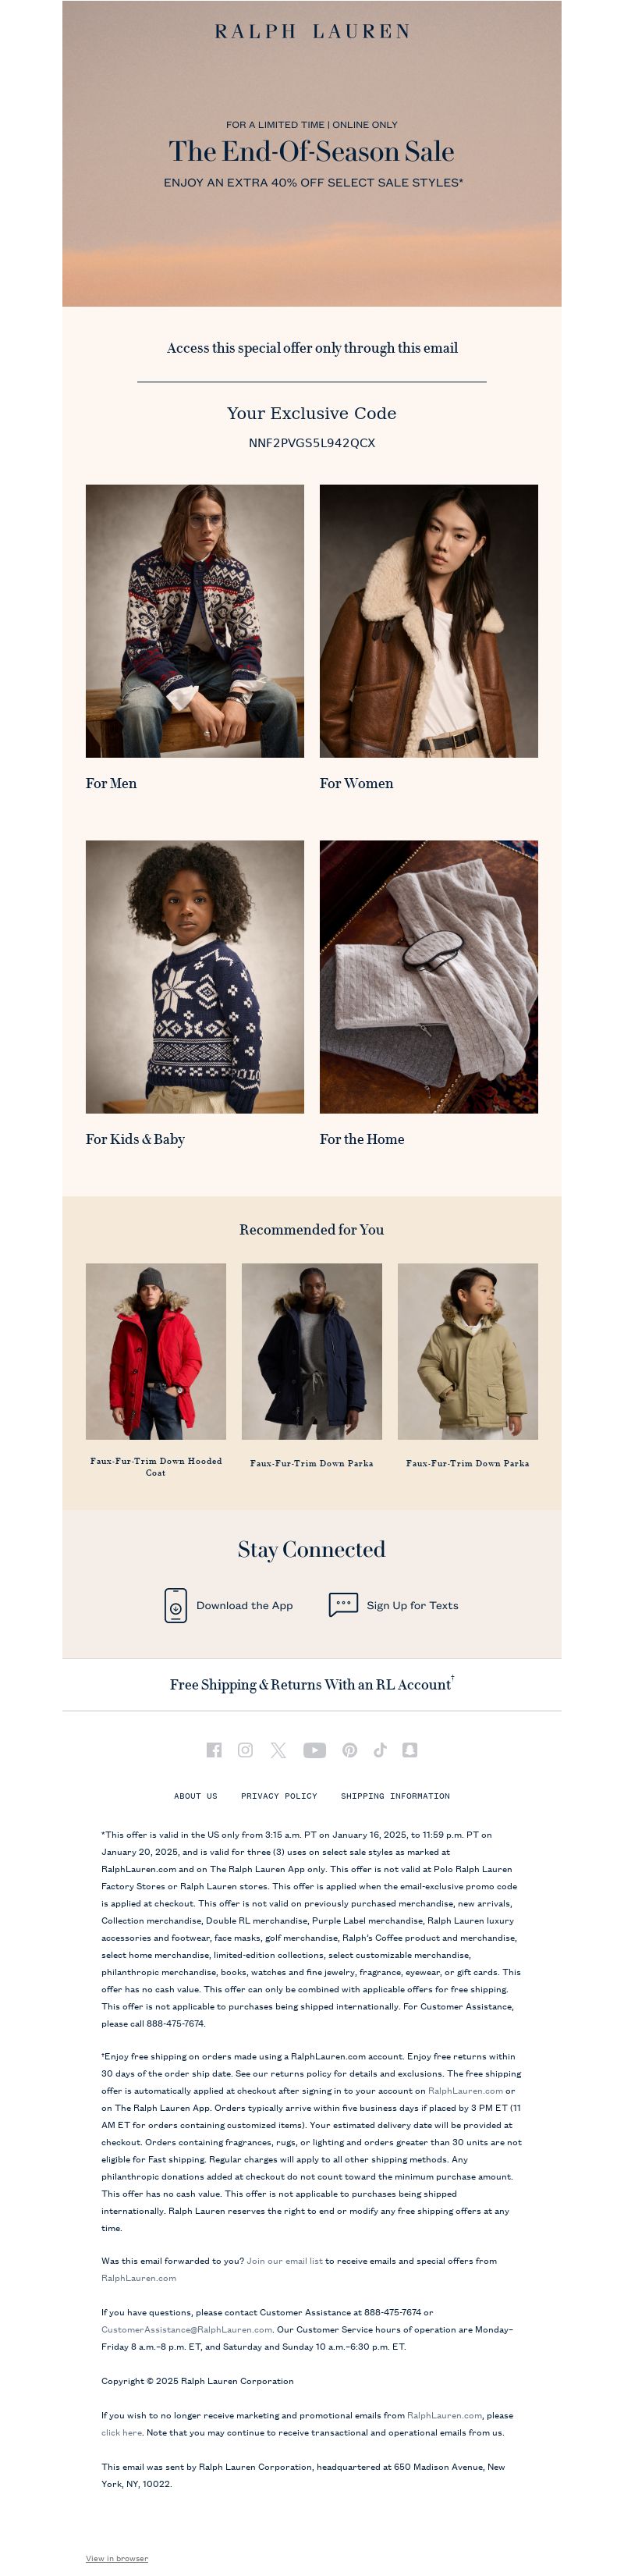624x2576 pixels.
Task: Open the Snapchat social icon
Action: [410, 1749]
